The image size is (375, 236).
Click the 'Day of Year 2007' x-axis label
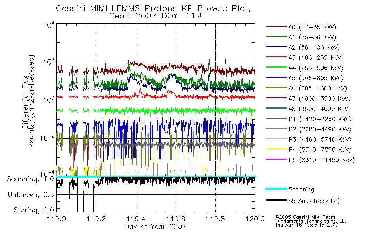coord(156,227)
